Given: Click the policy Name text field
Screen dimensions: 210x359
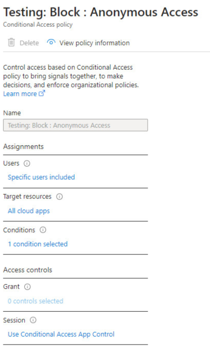Looking at the screenshot, I should click(x=75, y=125).
